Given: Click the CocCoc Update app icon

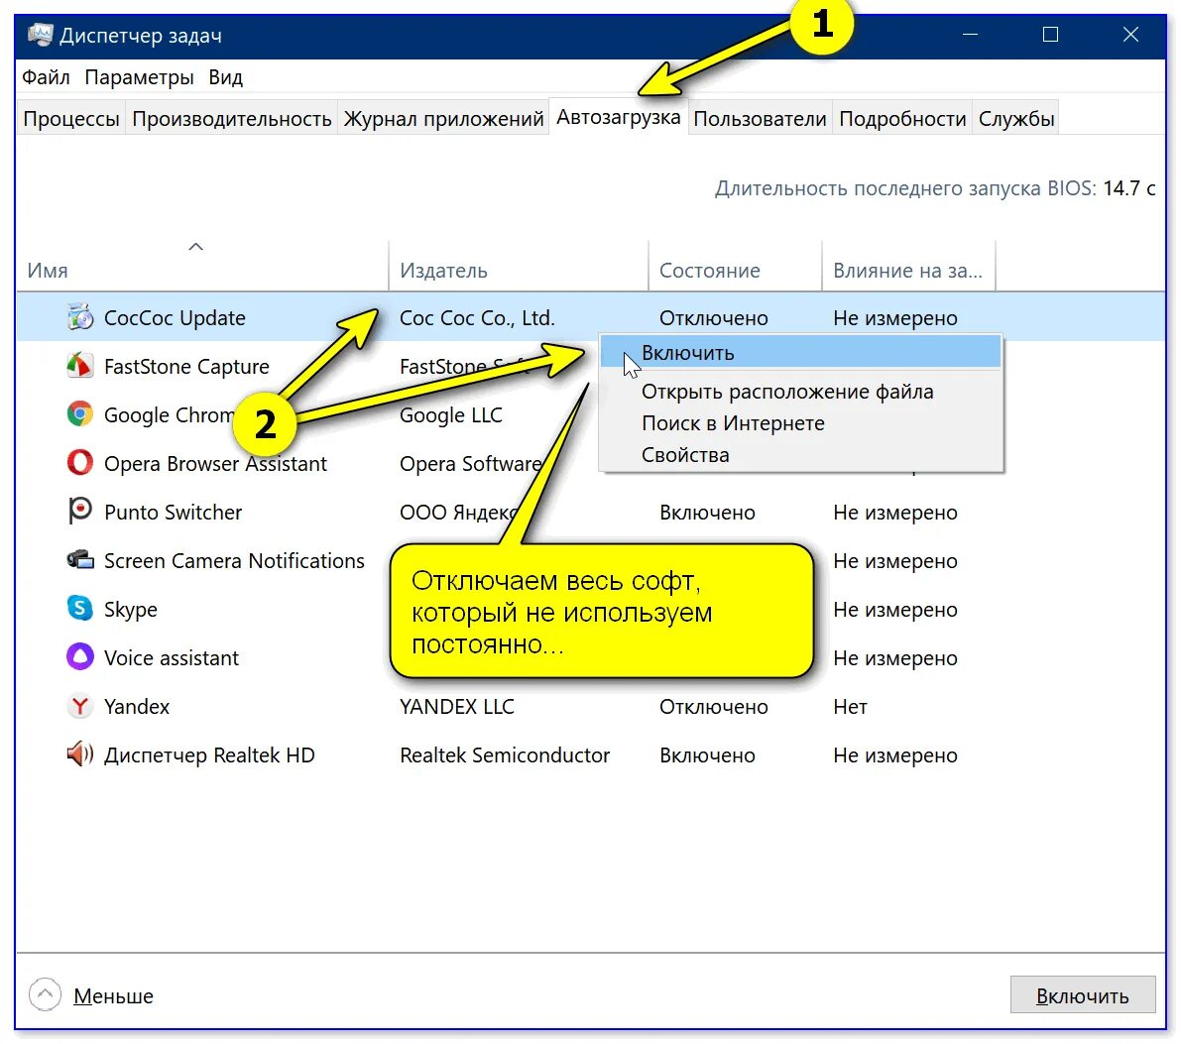Looking at the screenshot, I should click(80, 317).
